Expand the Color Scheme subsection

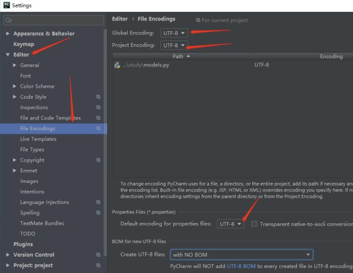(15, 86)
